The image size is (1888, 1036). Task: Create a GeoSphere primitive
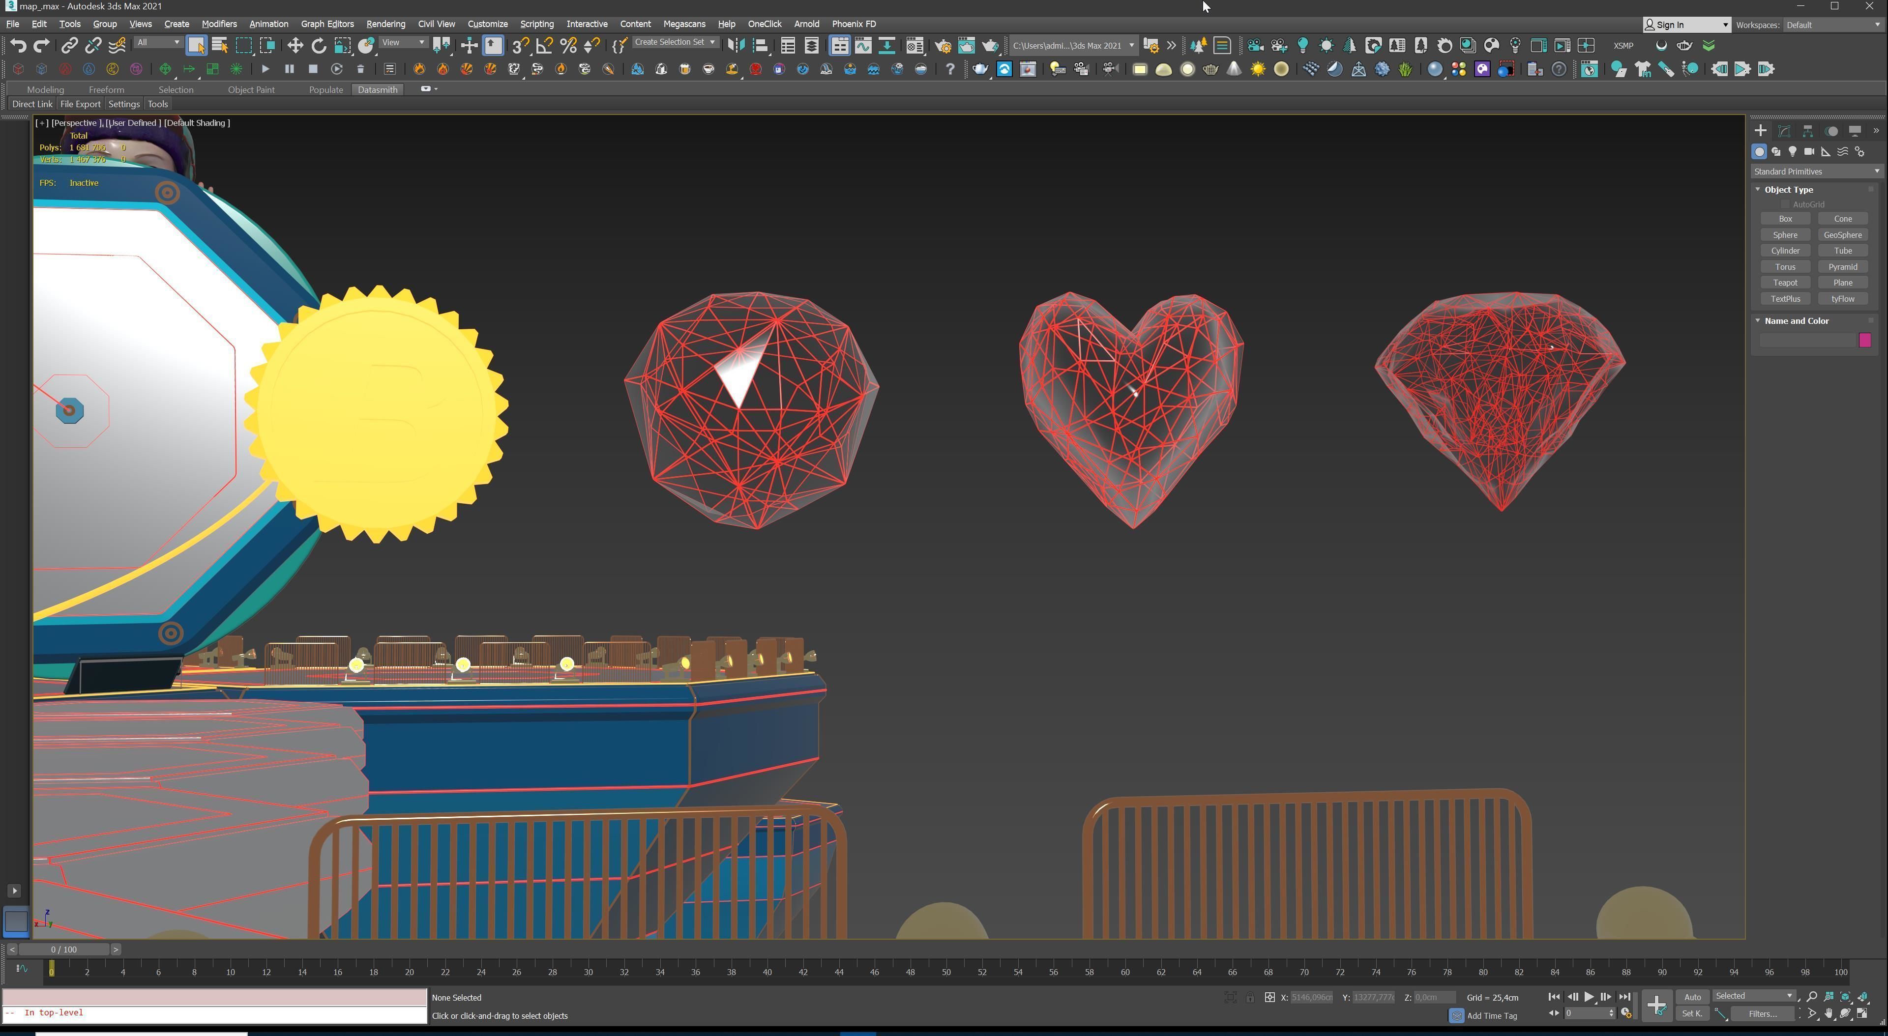[1843, 235]
